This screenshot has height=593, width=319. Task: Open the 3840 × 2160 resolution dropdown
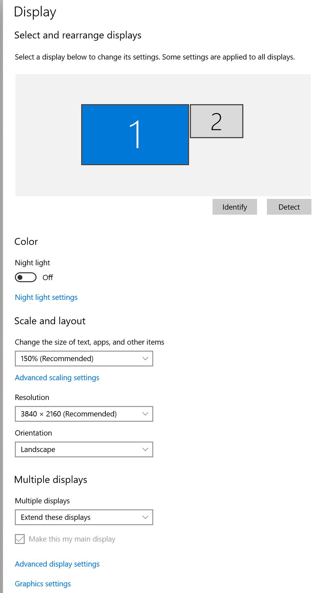tap(84, 414)
